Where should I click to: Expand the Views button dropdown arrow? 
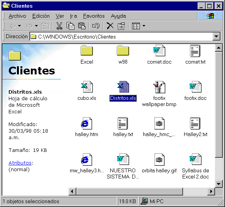pos(144,26)
